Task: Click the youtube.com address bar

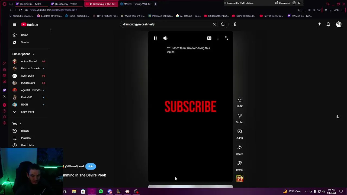Action: pos(53,10)
